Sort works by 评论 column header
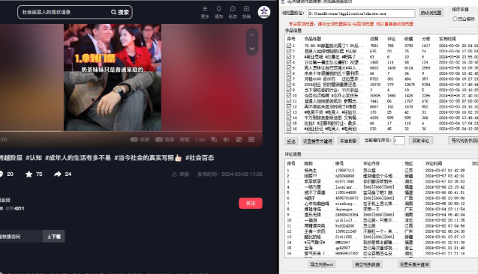 pyautogui.click(x=392, y=39)
